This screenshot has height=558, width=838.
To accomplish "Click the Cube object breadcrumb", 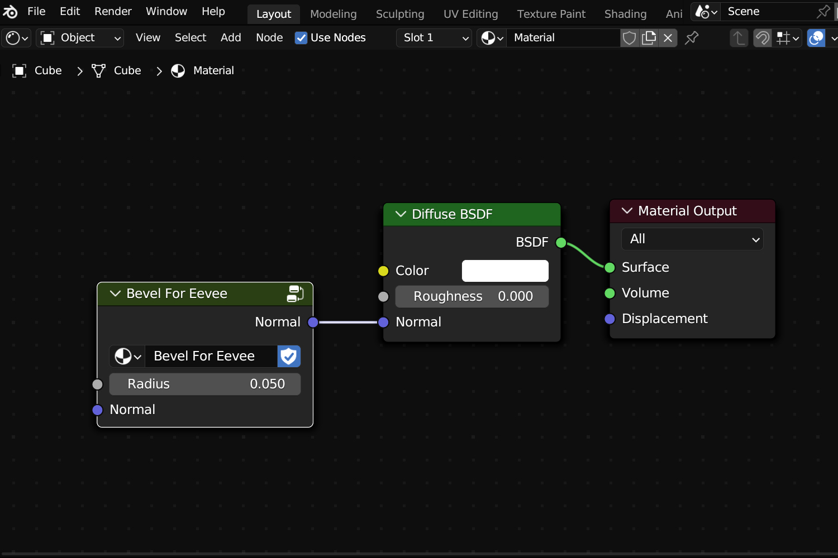I will [37, 71].
